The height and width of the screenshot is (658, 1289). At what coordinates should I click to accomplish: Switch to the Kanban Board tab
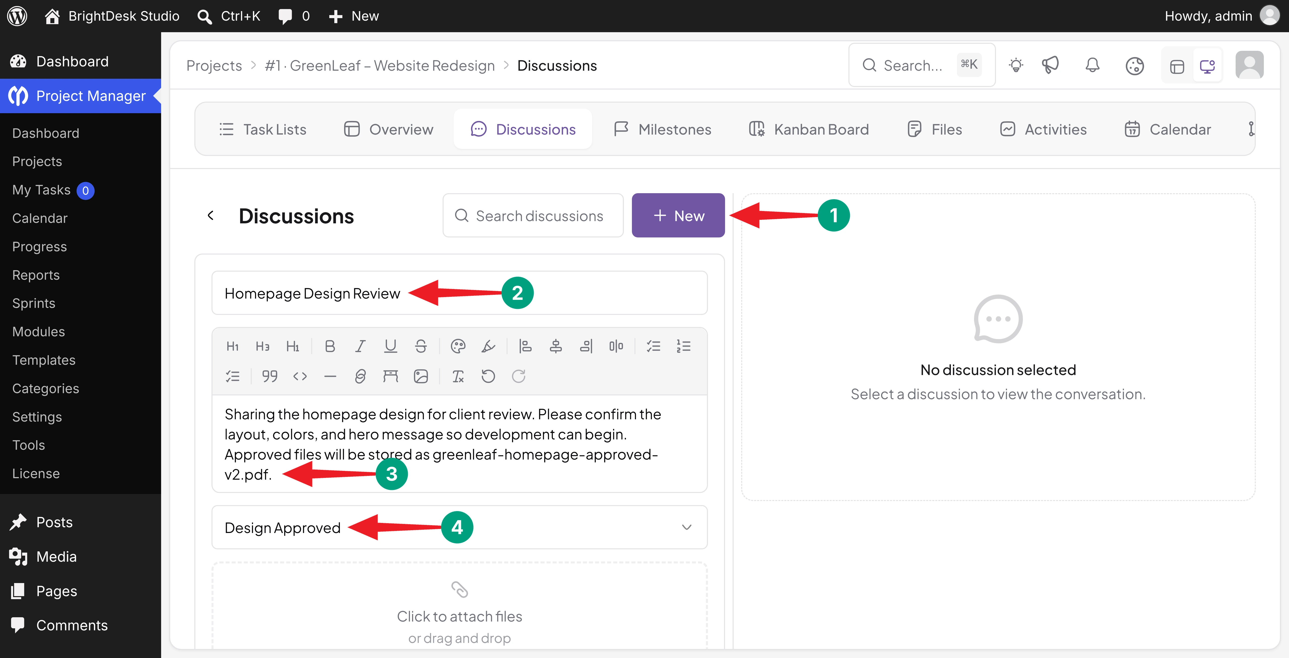(809, 129)
